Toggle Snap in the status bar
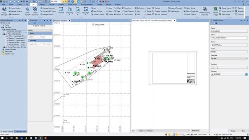 click(x=188, y=135)
